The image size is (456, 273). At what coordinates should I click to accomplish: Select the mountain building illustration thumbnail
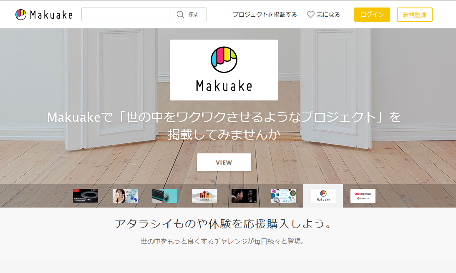pyautogui.click(x=204, y=196)
